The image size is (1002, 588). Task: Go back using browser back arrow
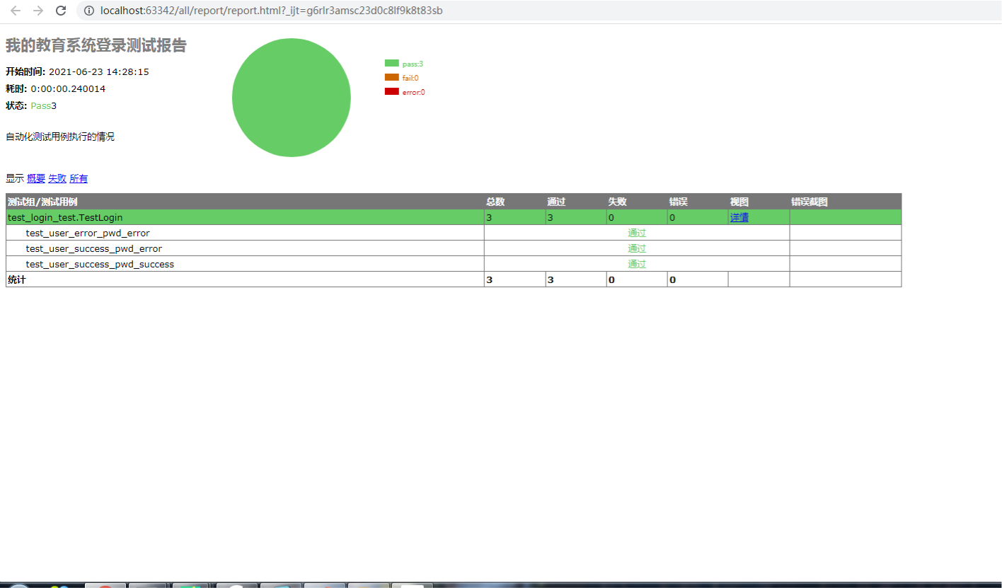(16, 11)
